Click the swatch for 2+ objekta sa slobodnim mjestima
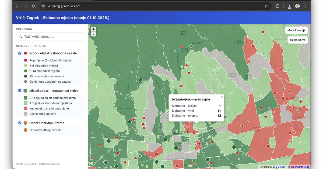Viewport: 323px width, 169px height. pyautogui.click(x=26, y=98)
